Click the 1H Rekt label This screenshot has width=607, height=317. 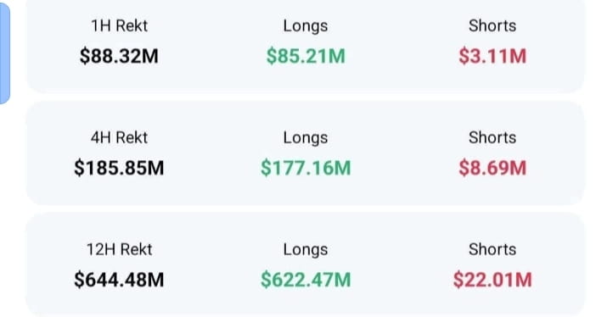click(119, 26)
